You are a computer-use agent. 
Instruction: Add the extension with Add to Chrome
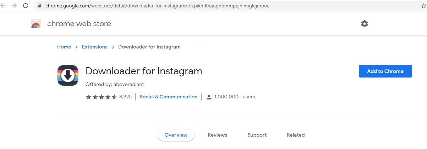tap(385, 71)
